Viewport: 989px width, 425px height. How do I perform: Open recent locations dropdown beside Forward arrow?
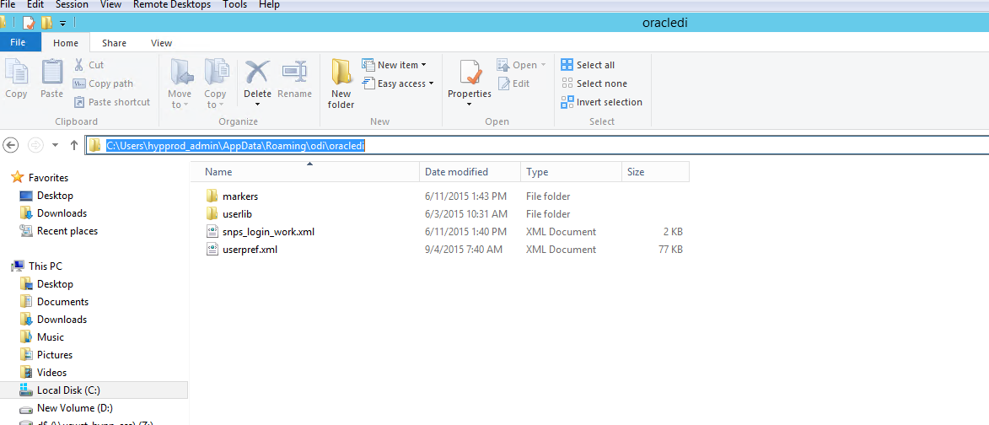[56, 145]
